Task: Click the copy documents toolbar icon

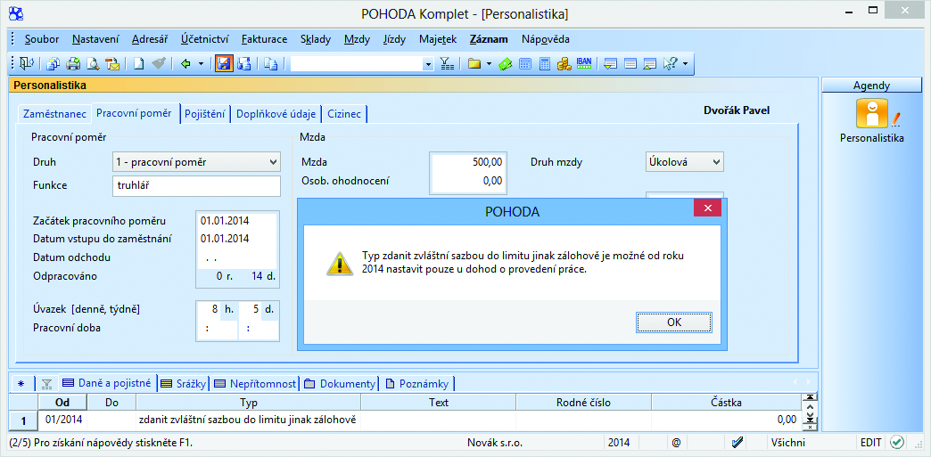Action: [54, 63]
